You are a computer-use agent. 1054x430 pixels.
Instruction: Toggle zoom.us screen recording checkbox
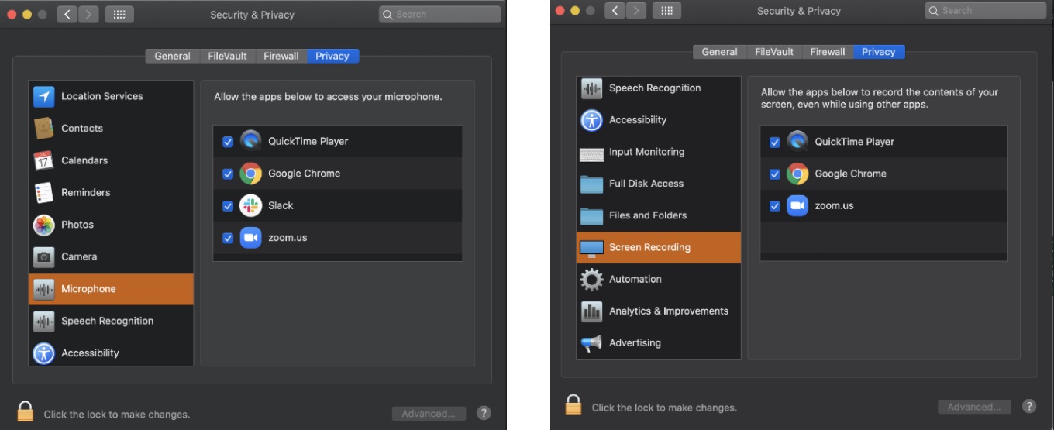pyautogui.click(x=774, y=206)
